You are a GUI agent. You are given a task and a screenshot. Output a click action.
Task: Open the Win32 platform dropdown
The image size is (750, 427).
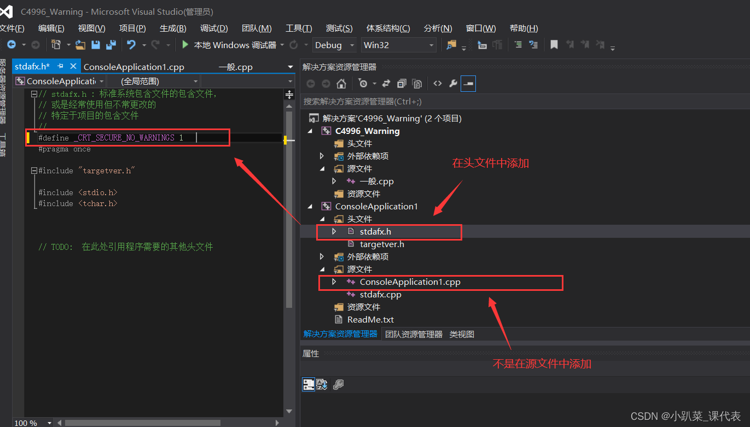[x=398, y=45]
